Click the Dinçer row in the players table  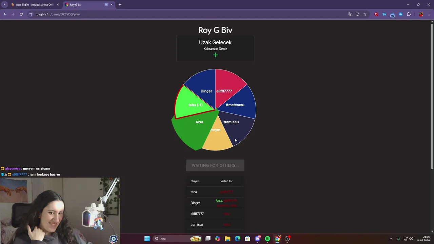tap(215, 203)
